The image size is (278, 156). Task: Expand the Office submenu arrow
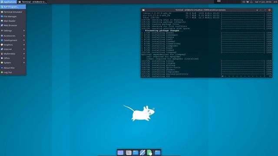(x=24, y=58)
